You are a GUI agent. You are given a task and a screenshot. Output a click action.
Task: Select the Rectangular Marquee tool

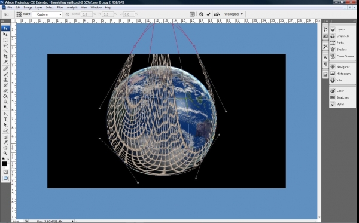click(x=5, y=40)
